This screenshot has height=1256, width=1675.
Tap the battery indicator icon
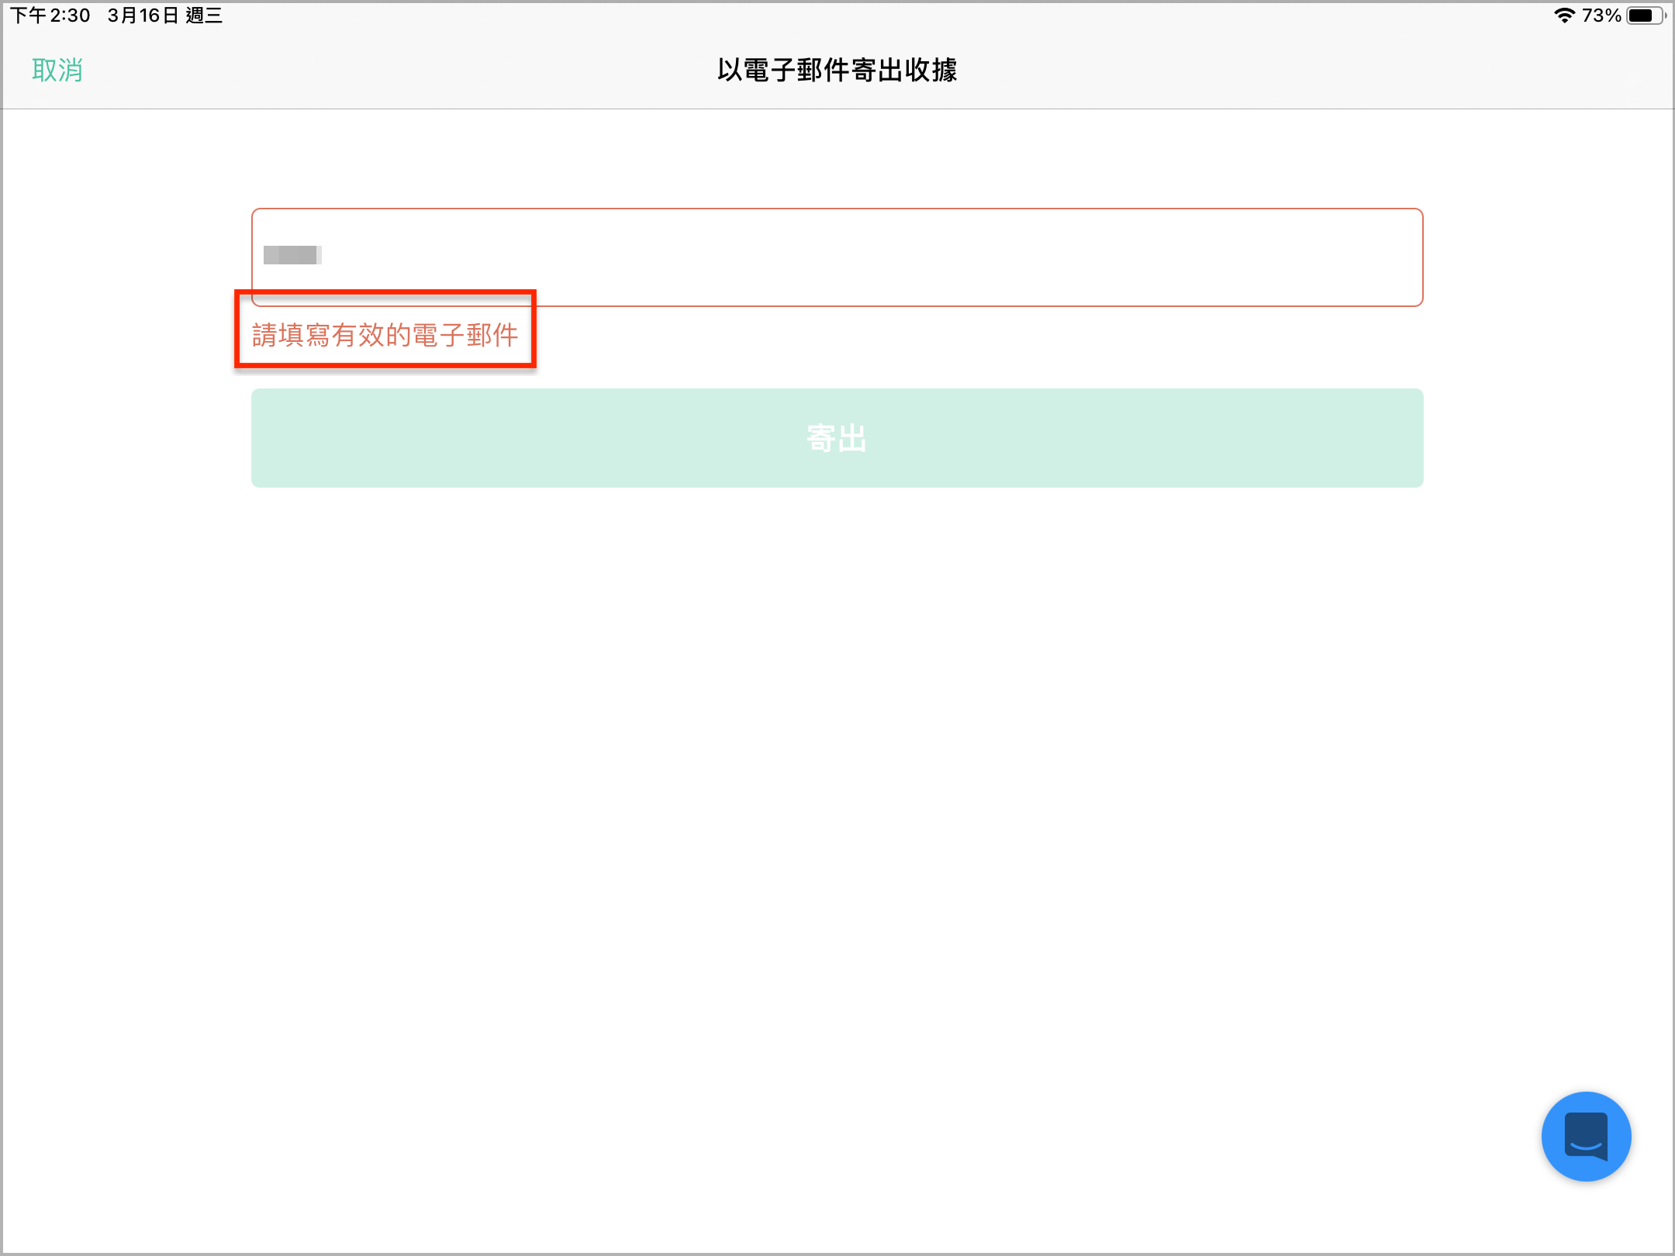[x=1646, y=16]
